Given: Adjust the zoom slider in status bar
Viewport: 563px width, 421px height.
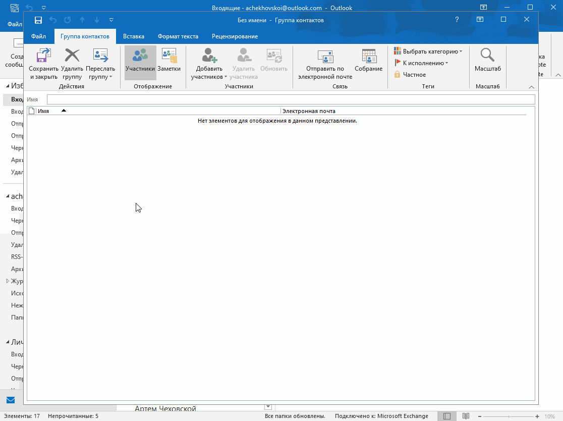Looking at the screenshot, I should pos(509,416).
